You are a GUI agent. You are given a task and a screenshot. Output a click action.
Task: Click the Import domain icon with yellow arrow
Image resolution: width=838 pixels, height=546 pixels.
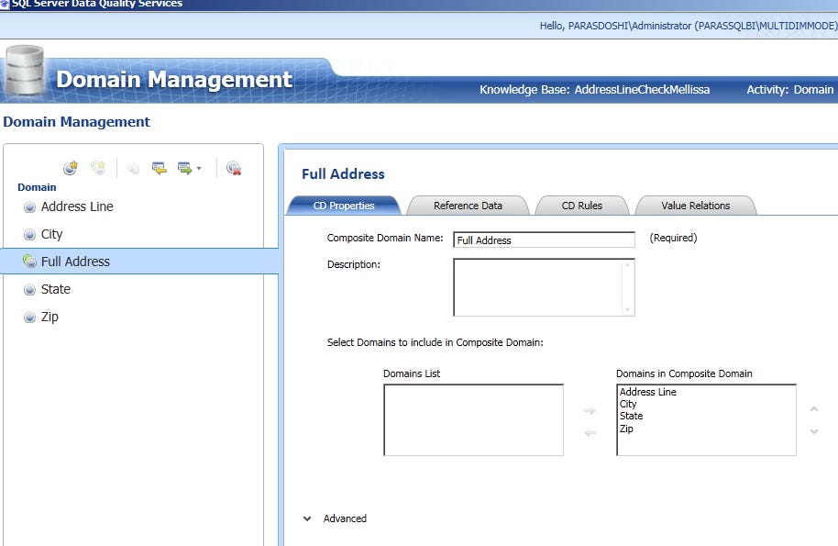point(160,169)
